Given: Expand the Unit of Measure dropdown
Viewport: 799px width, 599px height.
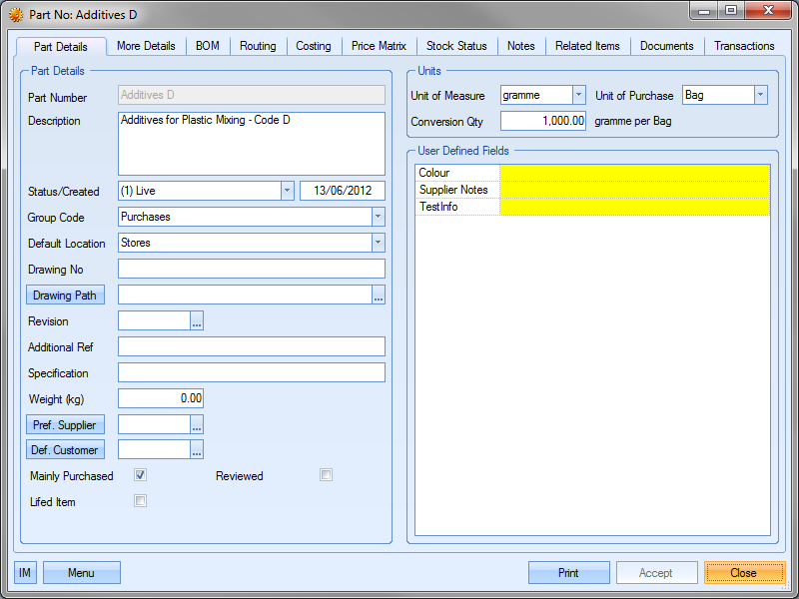Looking at the screenshot, I should pos(578,95).
